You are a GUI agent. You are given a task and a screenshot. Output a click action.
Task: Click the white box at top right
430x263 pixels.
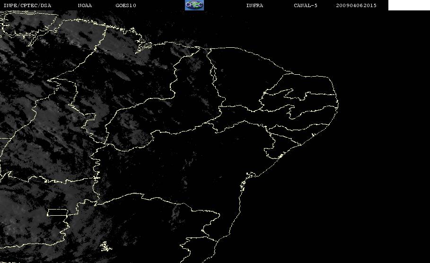click(x=409, y=5)
